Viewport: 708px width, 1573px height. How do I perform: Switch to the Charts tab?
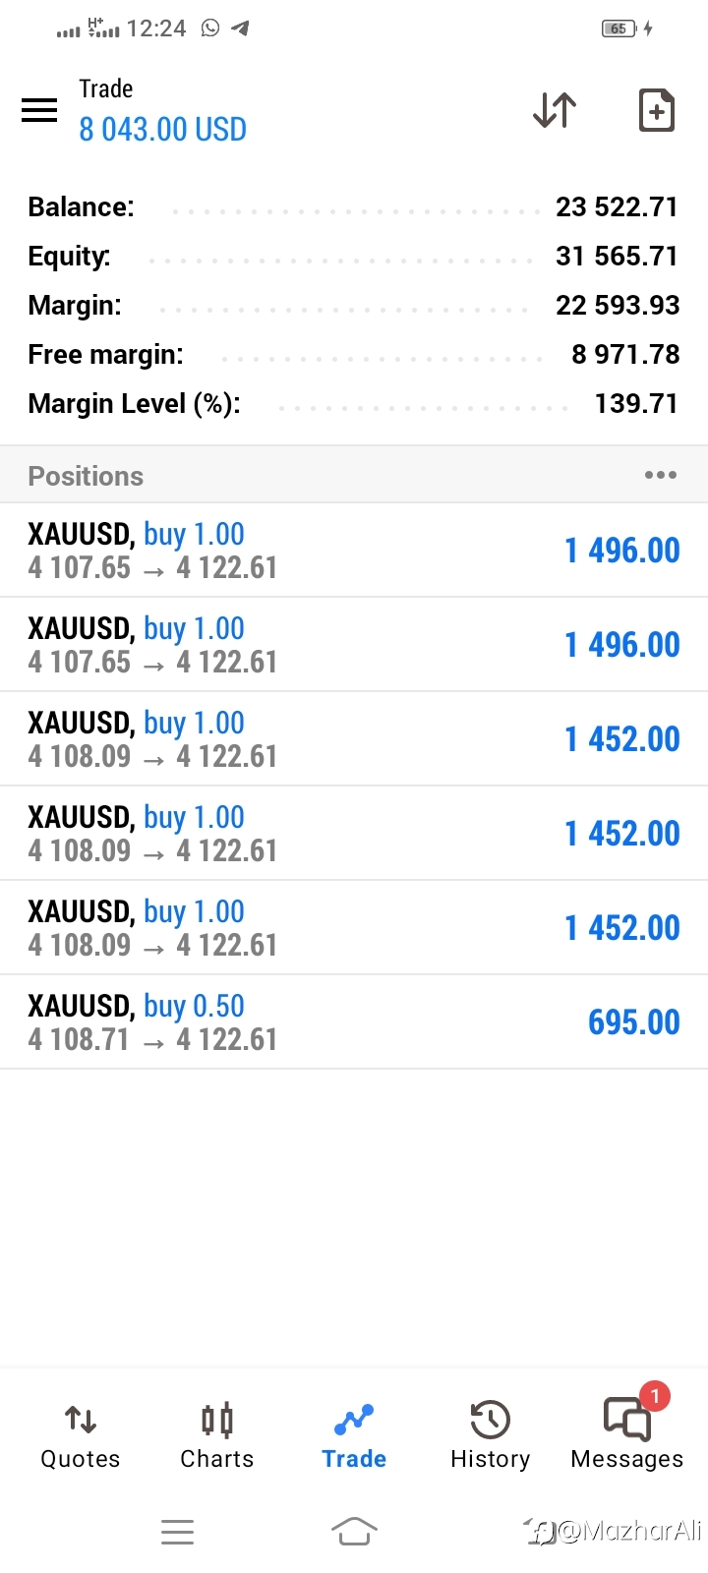(216, 1435)
